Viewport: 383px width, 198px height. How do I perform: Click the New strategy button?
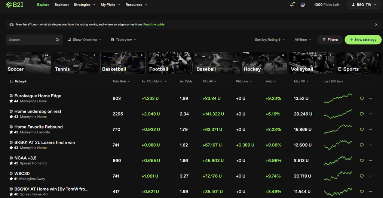tap(363, 40)
